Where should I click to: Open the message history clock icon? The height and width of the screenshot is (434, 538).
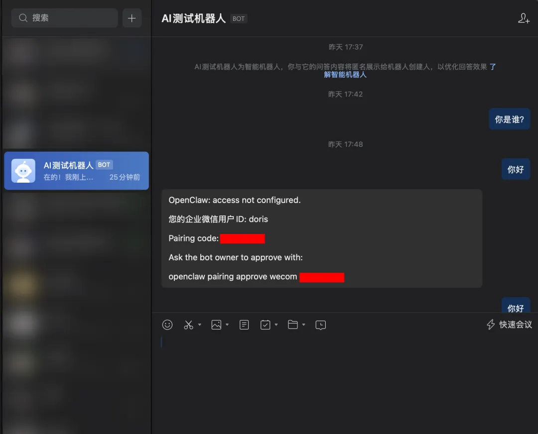click(320, 325)
